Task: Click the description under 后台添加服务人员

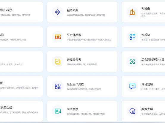Action: pos(153,64)
